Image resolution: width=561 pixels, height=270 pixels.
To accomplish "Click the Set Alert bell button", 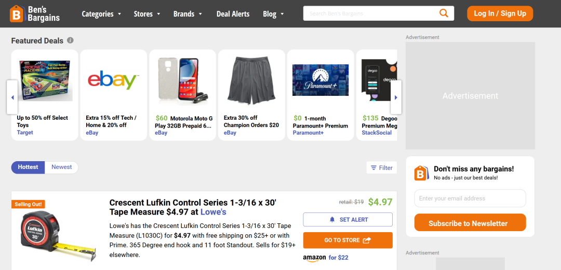I will [x=348, y=220].
